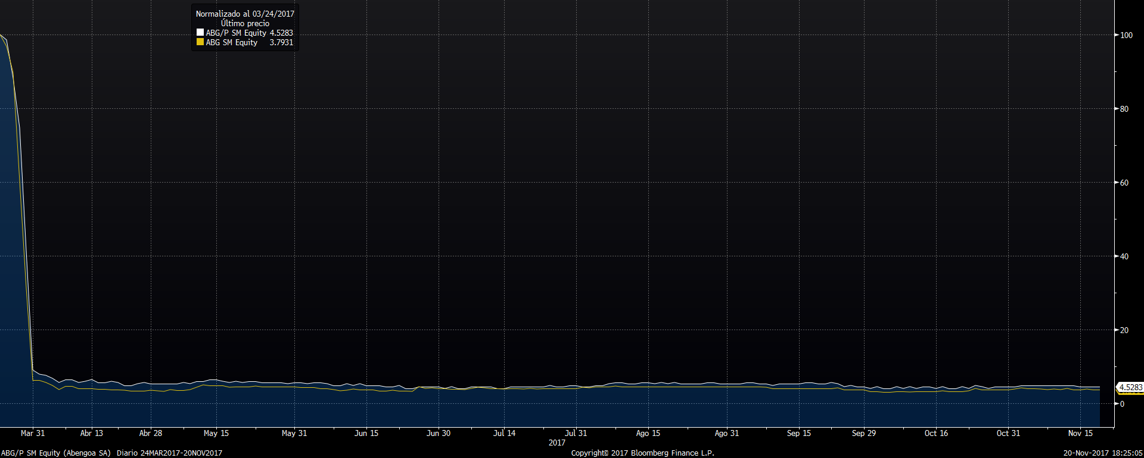Select 'ABG/P SM Equity' legend label
The image size is (1144, 458).
pyautogui.click(x=236, y=33)
